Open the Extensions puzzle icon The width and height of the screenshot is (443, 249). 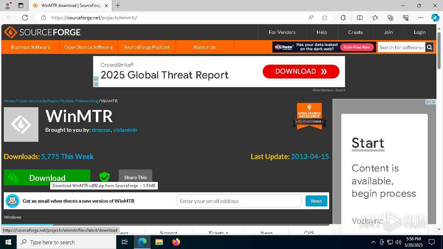coord(343,18)
